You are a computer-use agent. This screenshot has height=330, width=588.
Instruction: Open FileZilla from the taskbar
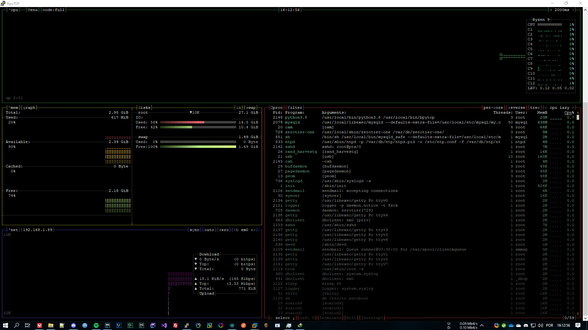[x=175, y=325]
